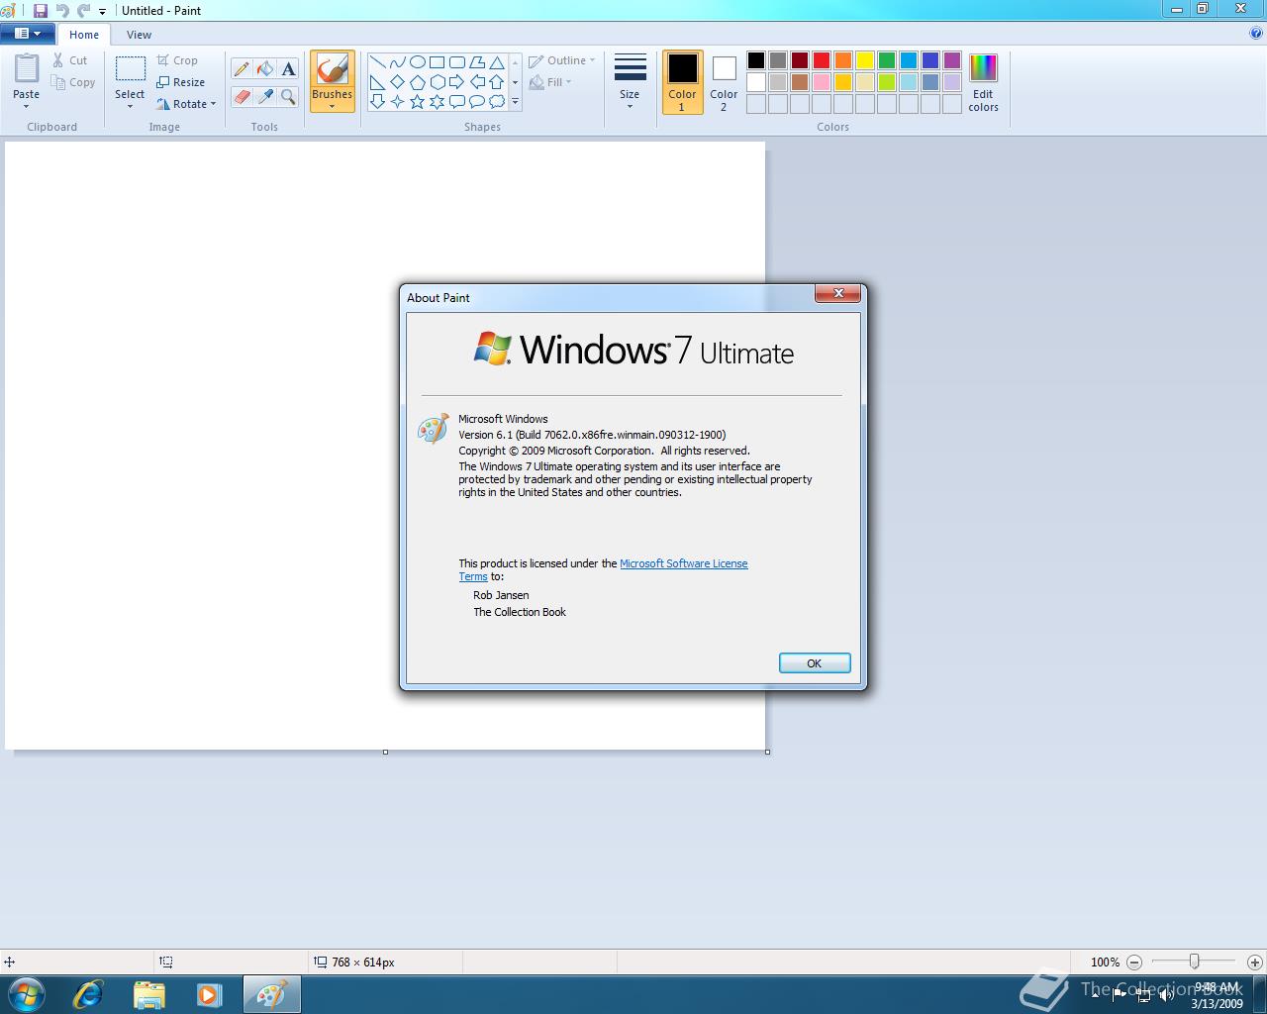Select the Text tool
The width and height of the screenshot is (1267, 1014).
(288, 68)
